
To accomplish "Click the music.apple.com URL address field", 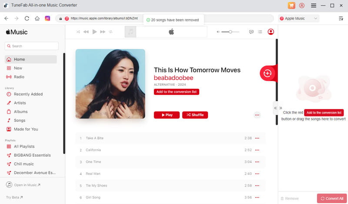I will click(x=164, y=18).
